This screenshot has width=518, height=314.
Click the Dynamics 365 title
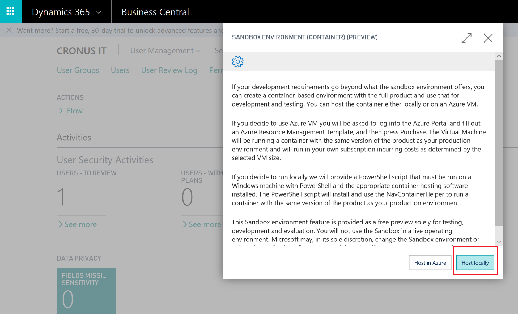61,12
